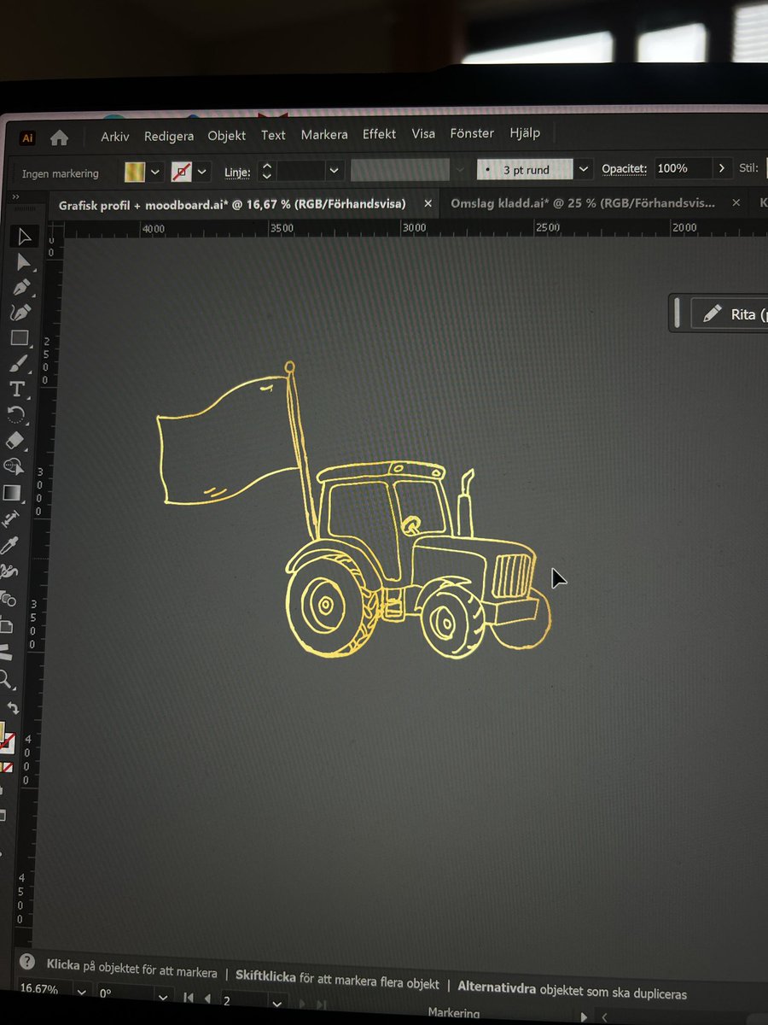The width and height of the screenshot is (768, 1025).
Task: Click the Opacitet label link
Action: click(625, 169)
